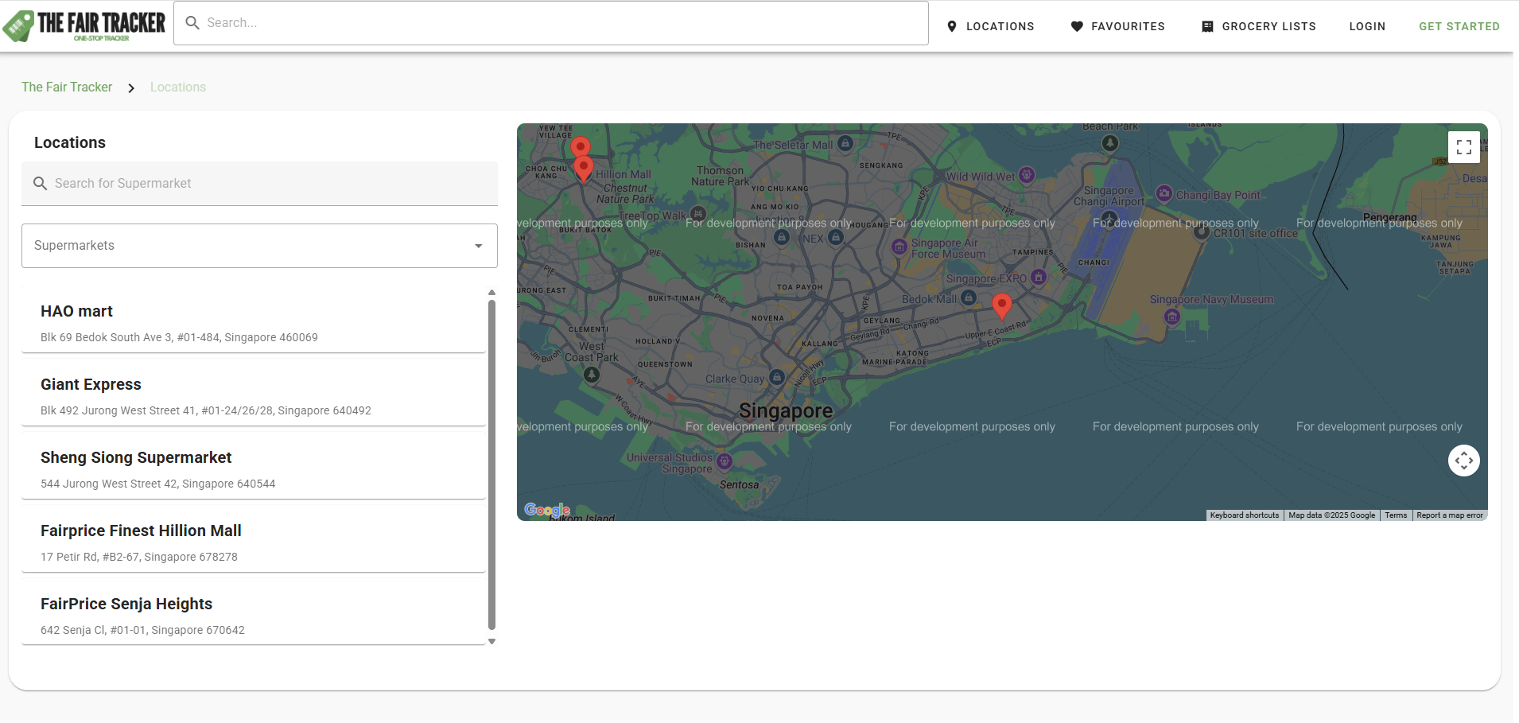Click the red map marker near Bedok
This screenshot has height=723, width=1519.
click(1002, 306)
